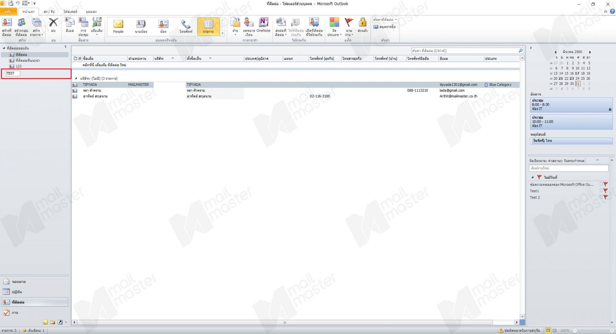Open the orange File (แฟ้ม) tab
This screenshot has width=616, height=334.
8,12
